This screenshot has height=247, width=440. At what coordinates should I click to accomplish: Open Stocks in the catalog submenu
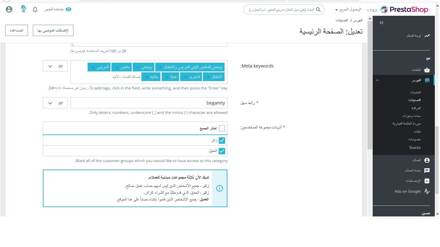point(415,148)
